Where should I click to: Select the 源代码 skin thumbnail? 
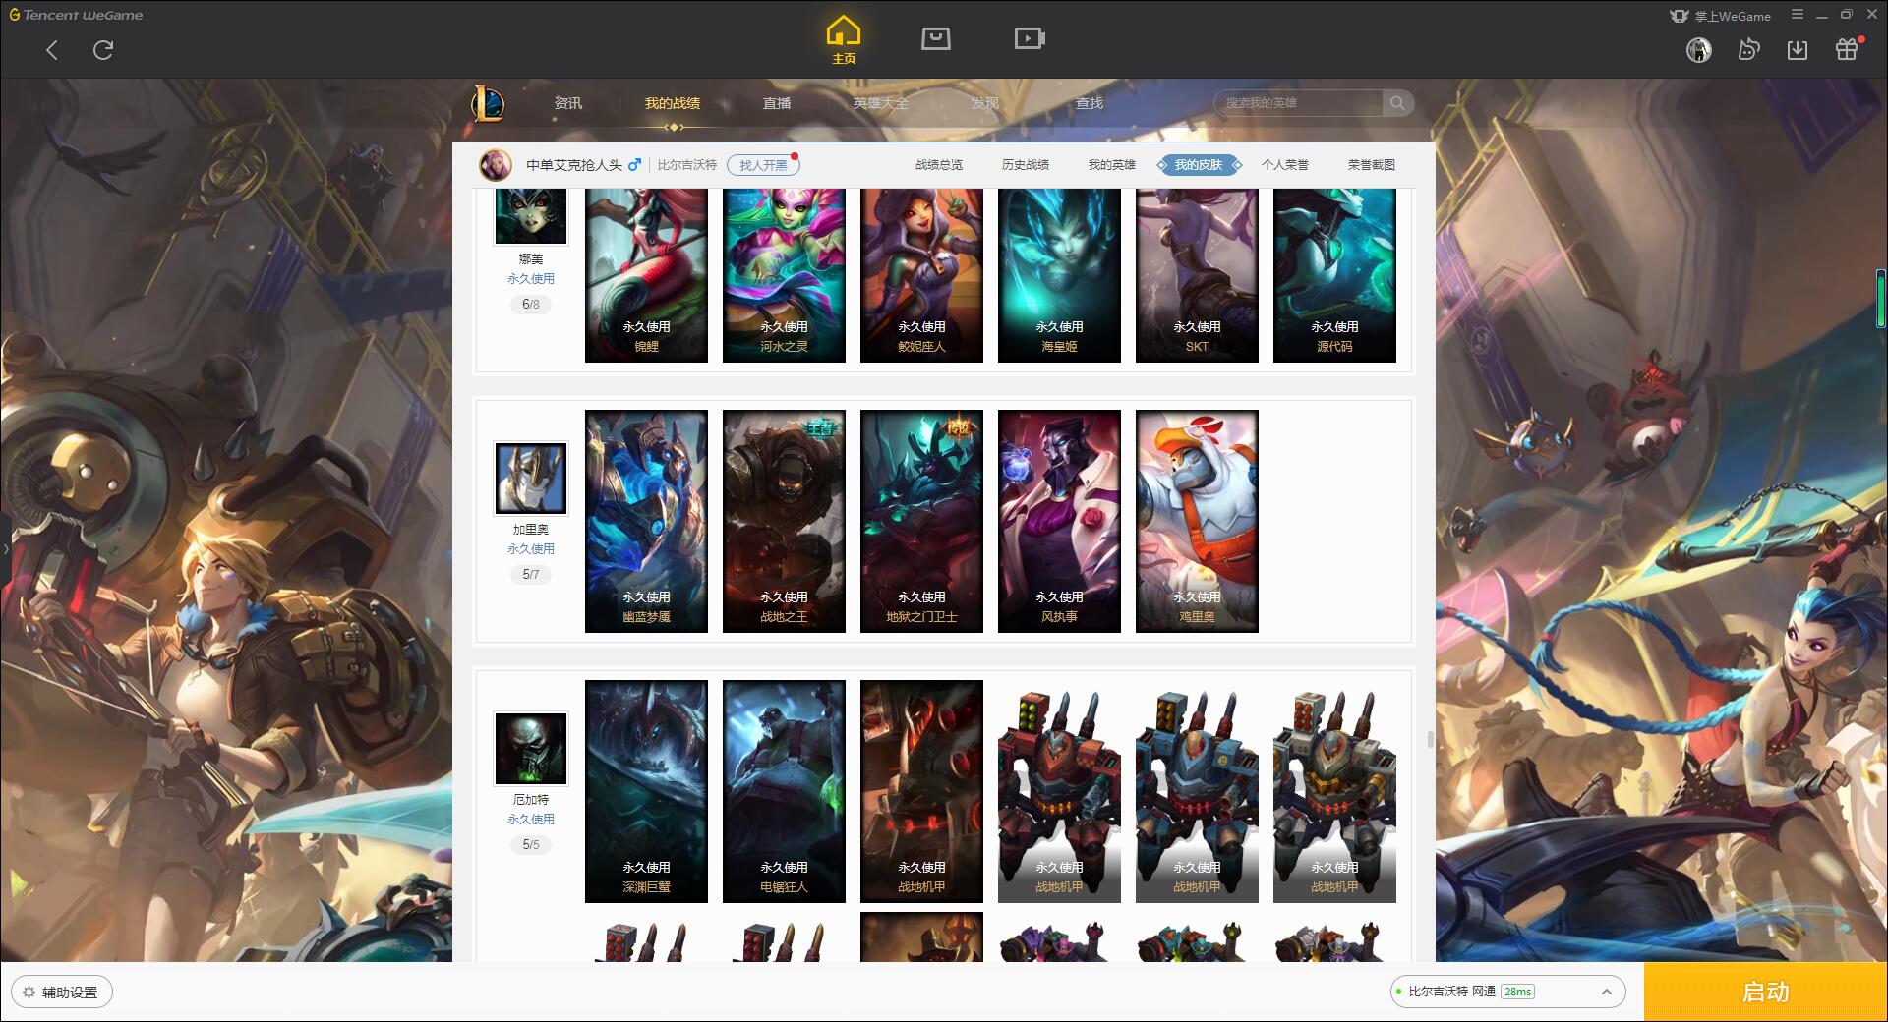coord(1334,275)
